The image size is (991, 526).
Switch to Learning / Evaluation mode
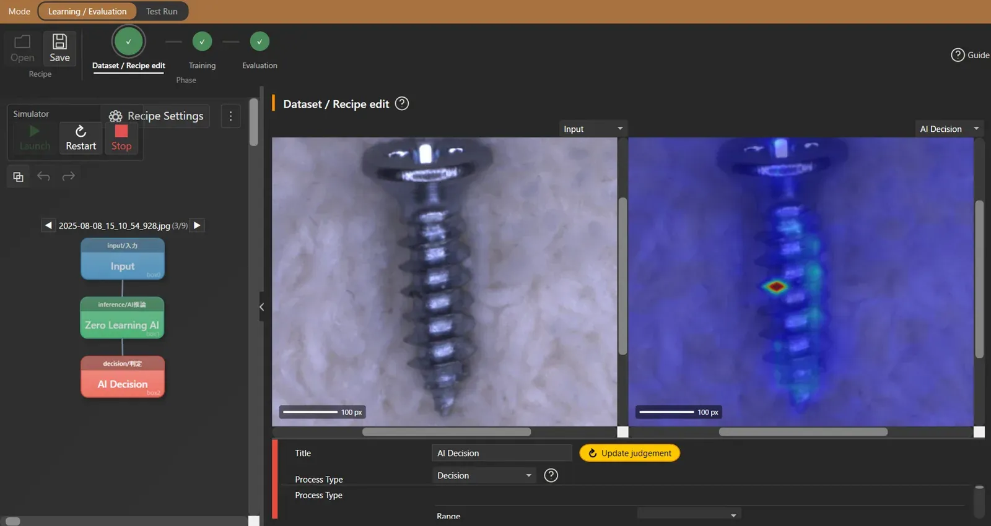coord(87,11)
